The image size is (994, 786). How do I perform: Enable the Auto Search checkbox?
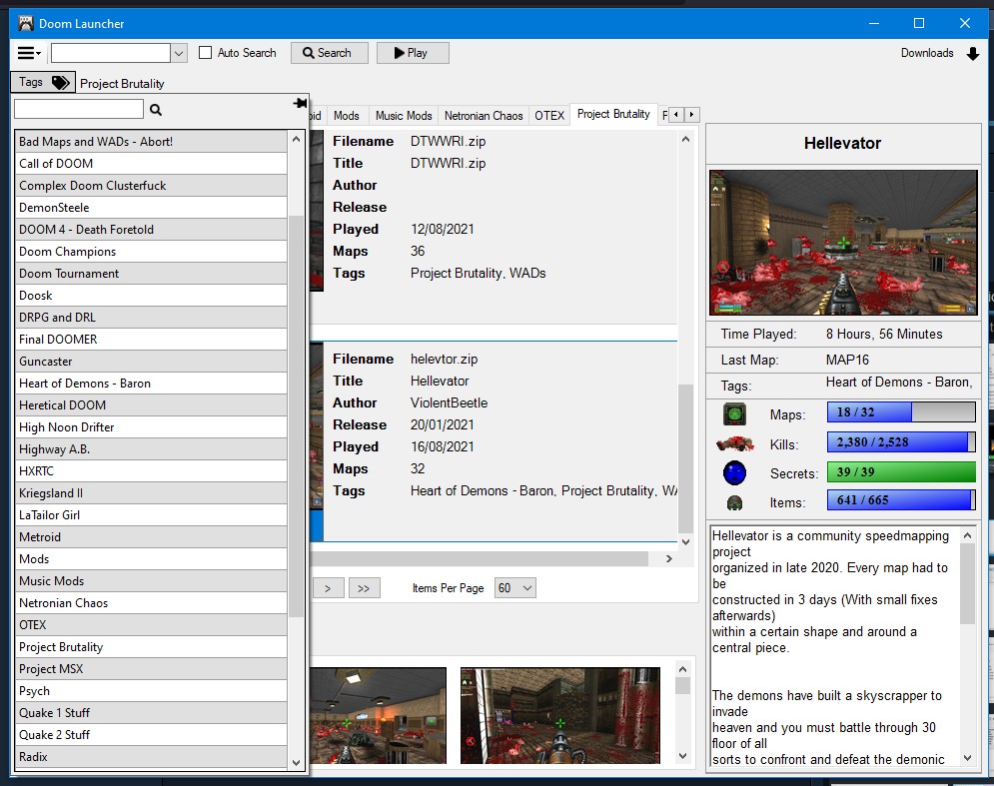click(206, 53)
